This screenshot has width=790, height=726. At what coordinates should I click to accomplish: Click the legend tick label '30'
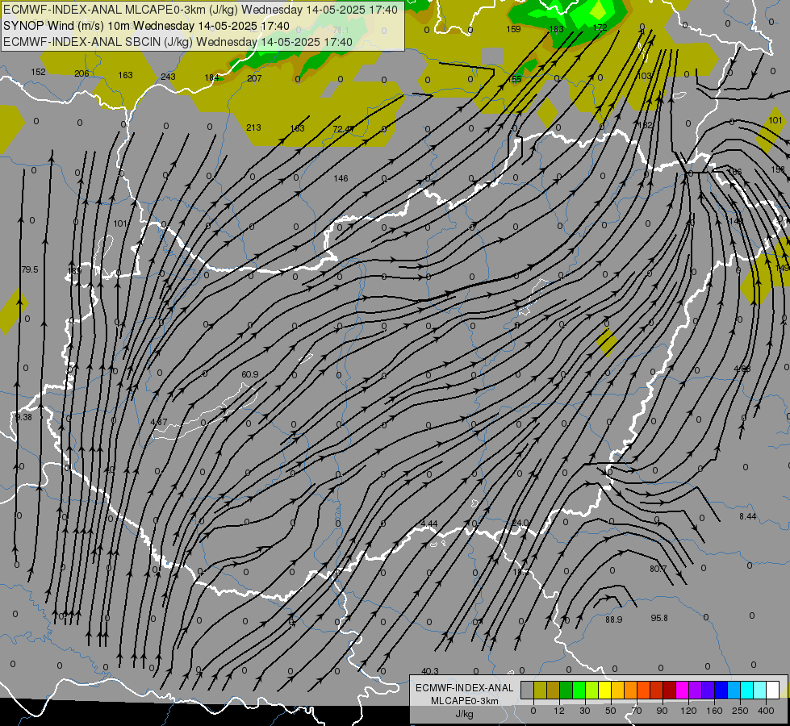coord(585,711)
